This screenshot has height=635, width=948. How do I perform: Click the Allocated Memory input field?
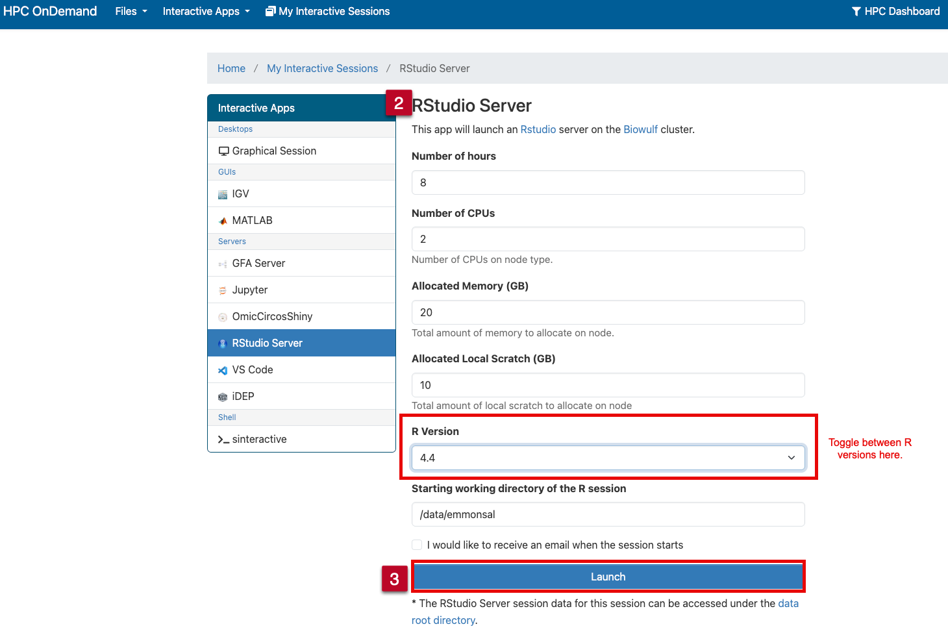[608, 312]
